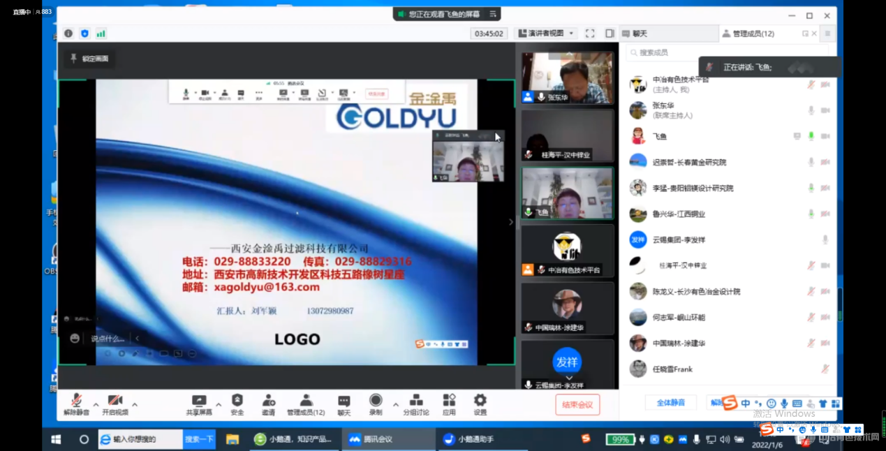
Task: Click the emoji smiley in the shared screen
Action: (75, 338)
